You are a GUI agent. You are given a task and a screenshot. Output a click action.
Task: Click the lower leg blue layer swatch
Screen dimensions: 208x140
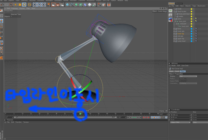click(x=191, y=34)
